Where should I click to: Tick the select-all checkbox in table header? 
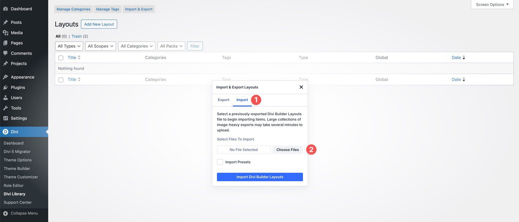click(61, 58)
